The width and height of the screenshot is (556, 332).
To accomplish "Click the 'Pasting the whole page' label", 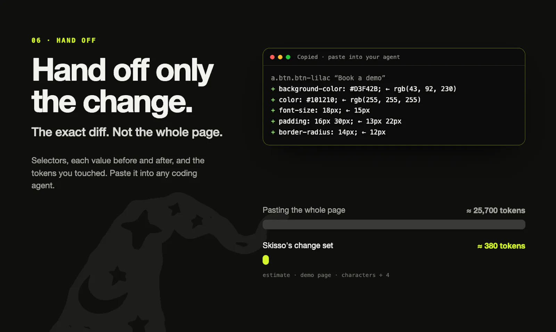I will [304, 210].
